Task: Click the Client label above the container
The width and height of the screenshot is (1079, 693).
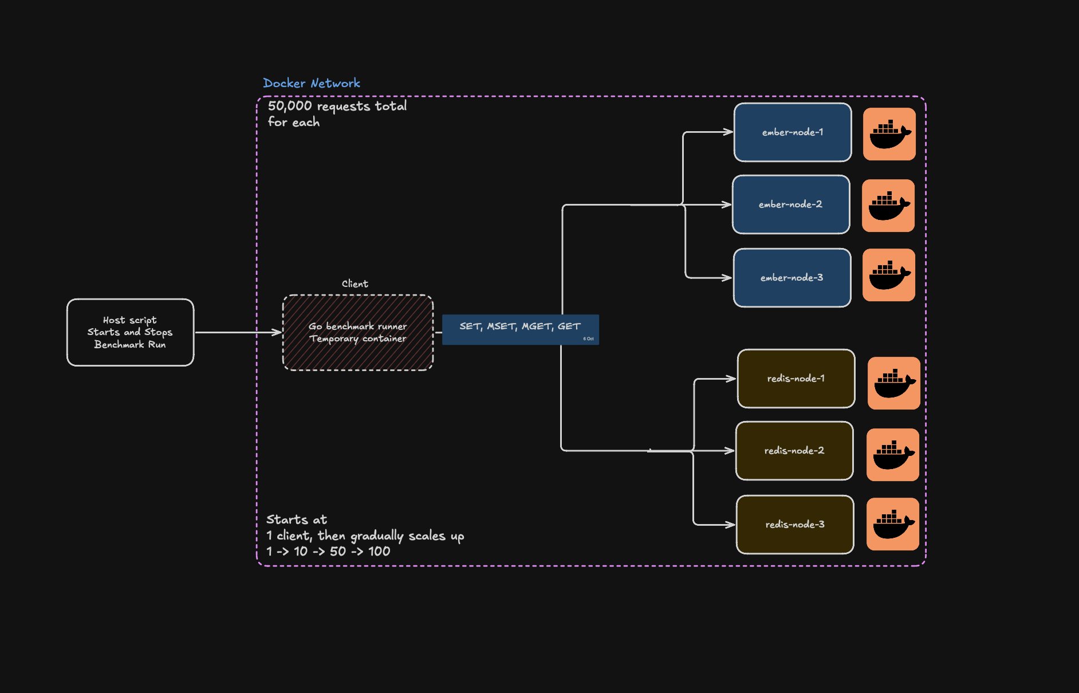Action: (x=355, y=283)
